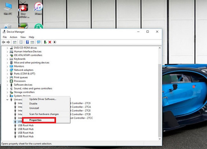207x149 pixels.
Task: Expand the Human Interface Devices node
Action: click(x=7, y=51)
